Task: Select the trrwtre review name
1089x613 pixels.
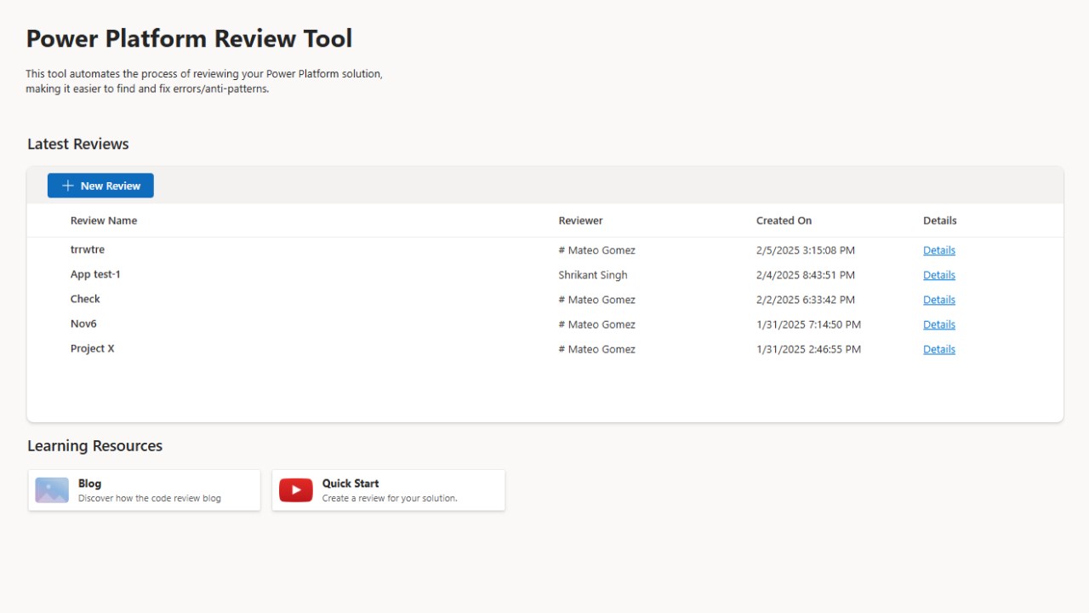Action: pos(88,249)
